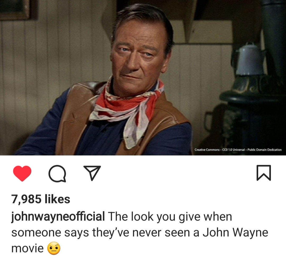Screen dimensions: 286x258
Task: Click the red bandana in the photo
Action: tap(126, 106)
